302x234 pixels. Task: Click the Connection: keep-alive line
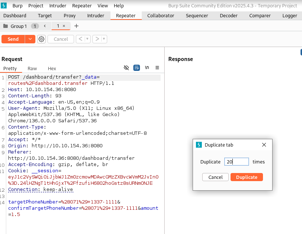tap(41, 190)
